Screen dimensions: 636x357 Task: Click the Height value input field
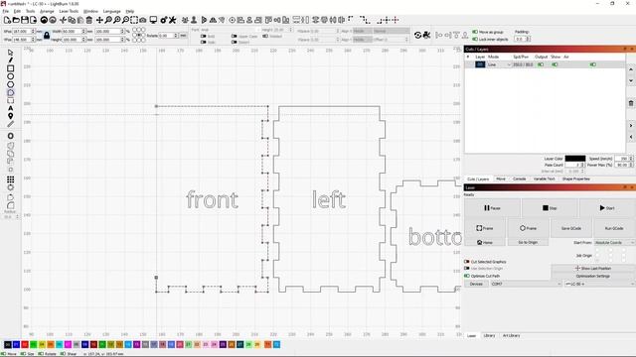click(x=72, y=40)
